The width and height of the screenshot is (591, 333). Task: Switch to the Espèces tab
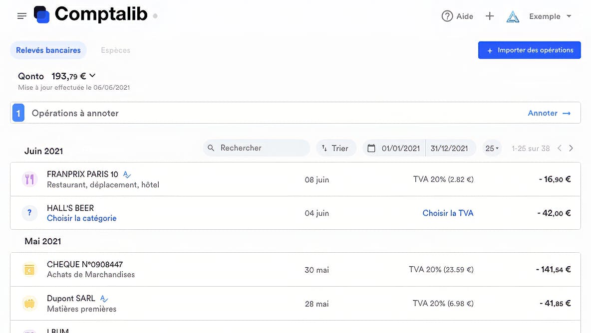pyautogui.click(x=115, y=50)
